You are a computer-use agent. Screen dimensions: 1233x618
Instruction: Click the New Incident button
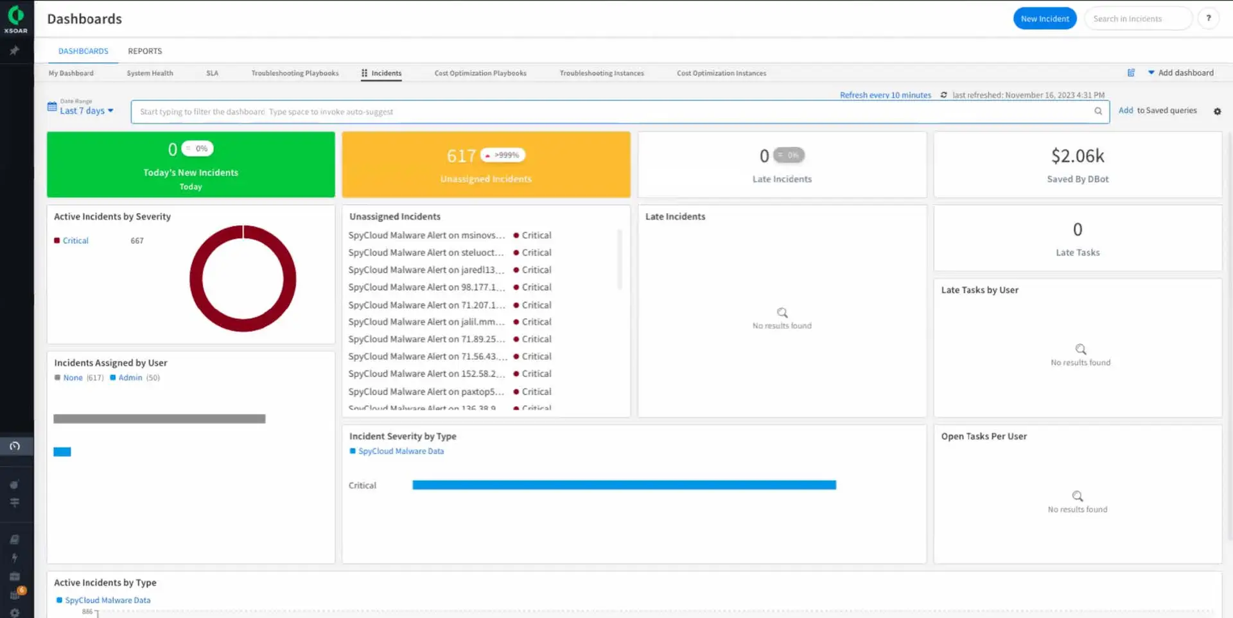(1044, 18)
